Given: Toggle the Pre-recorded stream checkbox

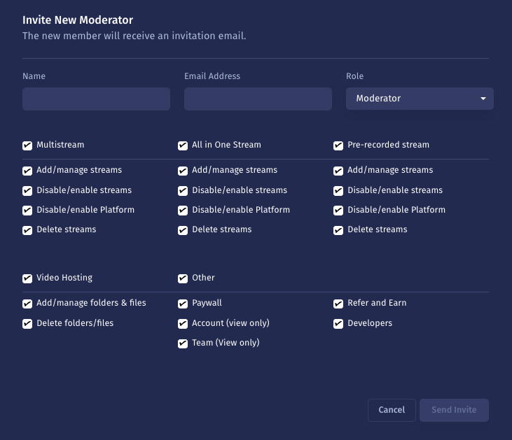Looking at the screenshot, I should (x=339, y=146).
